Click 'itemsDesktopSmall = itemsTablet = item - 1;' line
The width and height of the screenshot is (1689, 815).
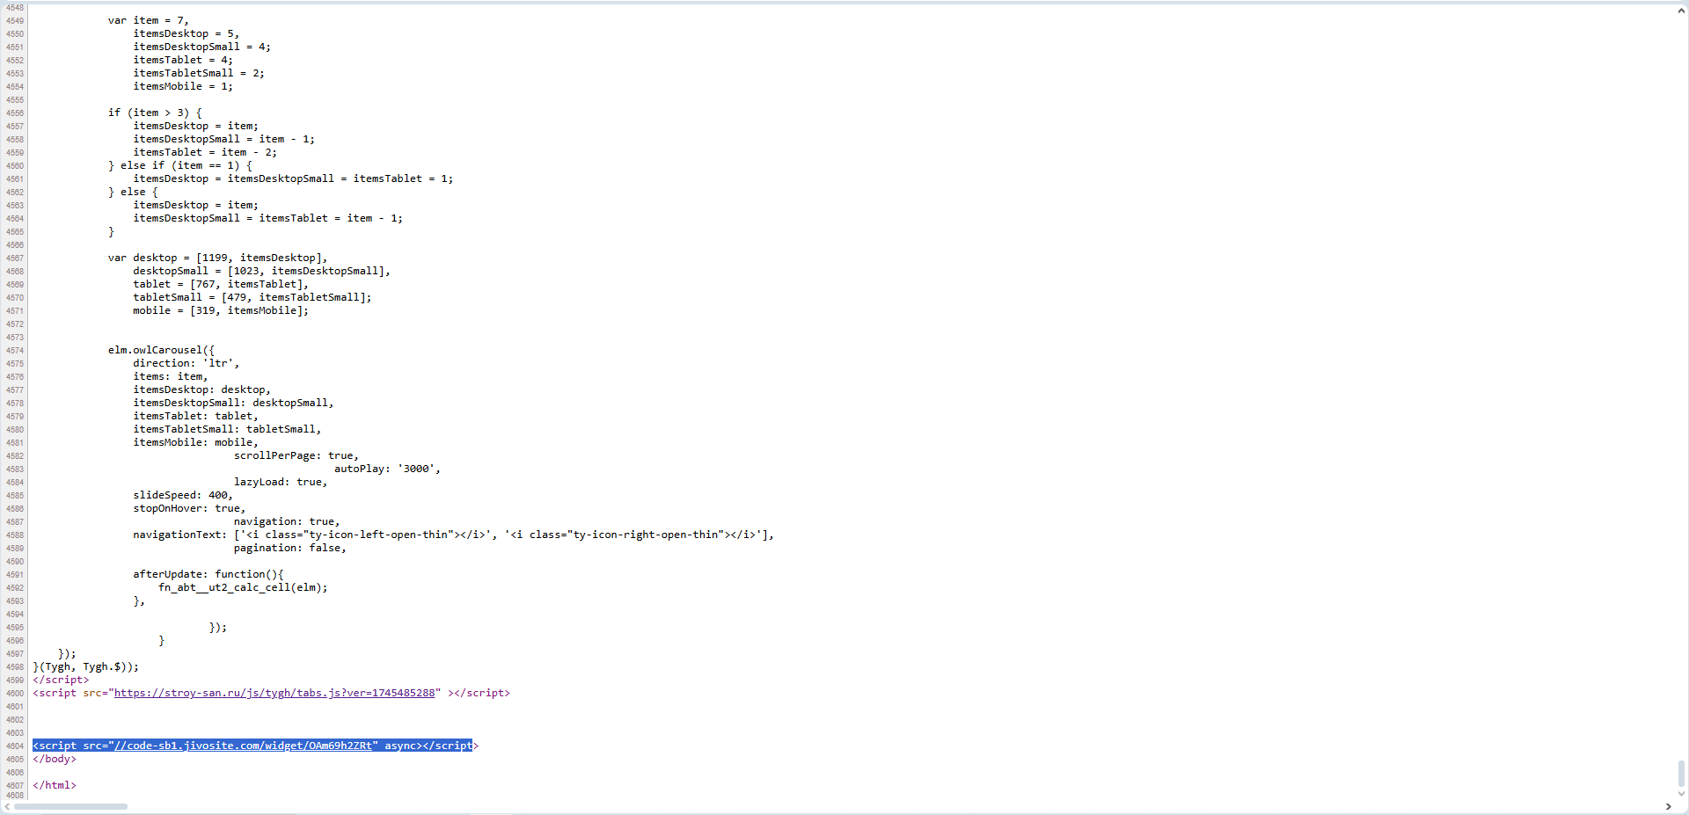click(268, 218)
